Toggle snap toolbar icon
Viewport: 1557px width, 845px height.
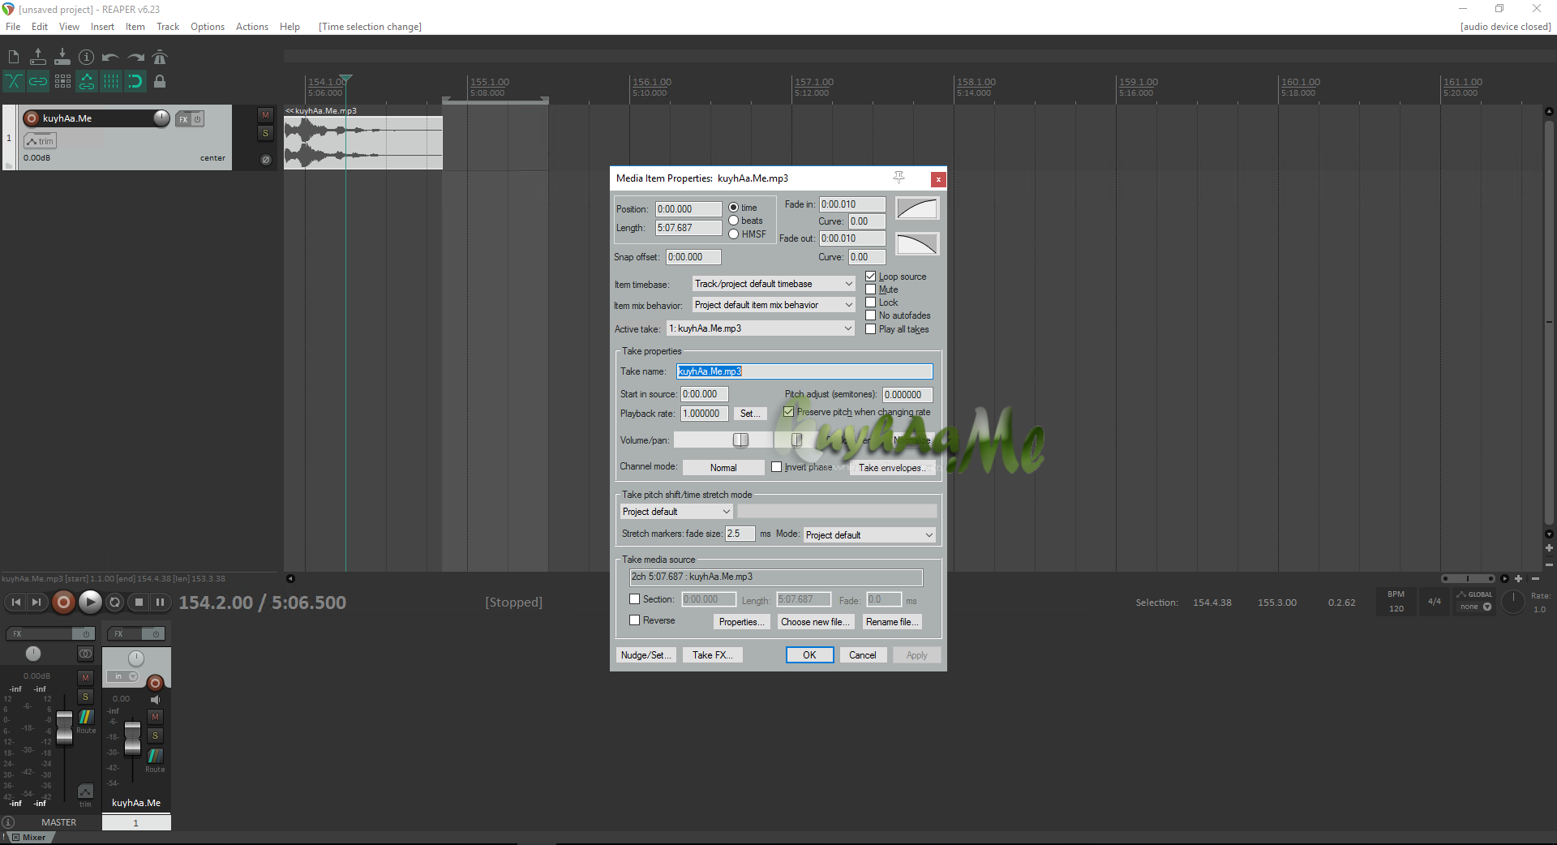[135, 81]
